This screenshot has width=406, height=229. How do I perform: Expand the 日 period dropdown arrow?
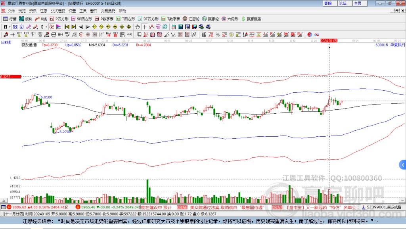(x=10, y=27)
